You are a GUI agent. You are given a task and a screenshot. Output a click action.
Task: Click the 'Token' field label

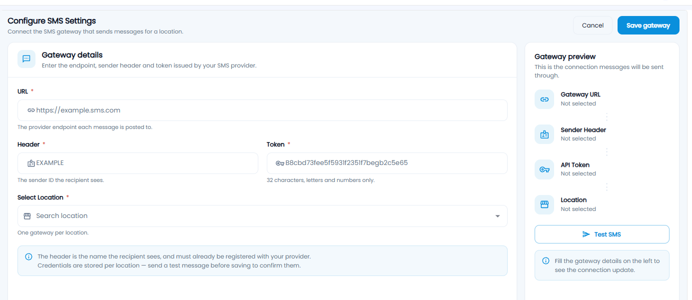click(x=276, y=144)
